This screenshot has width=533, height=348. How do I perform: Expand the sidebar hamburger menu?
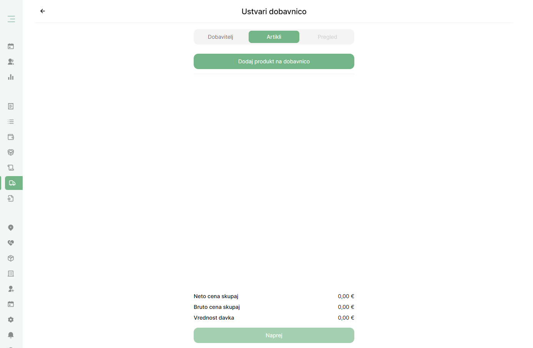[x=11, y=19]
